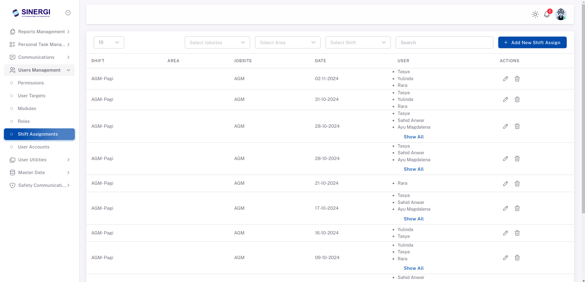Delete the 02-11-2024 shift row
This screenshot has height=282, width=585.
pos(517,79)
